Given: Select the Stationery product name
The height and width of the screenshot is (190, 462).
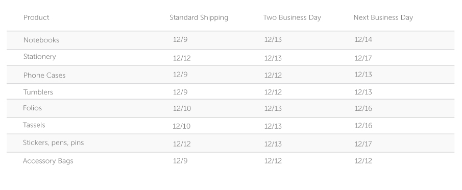Looking at the screenshot, I should (x=39, y=57).
